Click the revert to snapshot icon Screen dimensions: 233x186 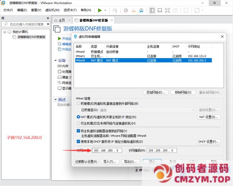click(134, 10)
